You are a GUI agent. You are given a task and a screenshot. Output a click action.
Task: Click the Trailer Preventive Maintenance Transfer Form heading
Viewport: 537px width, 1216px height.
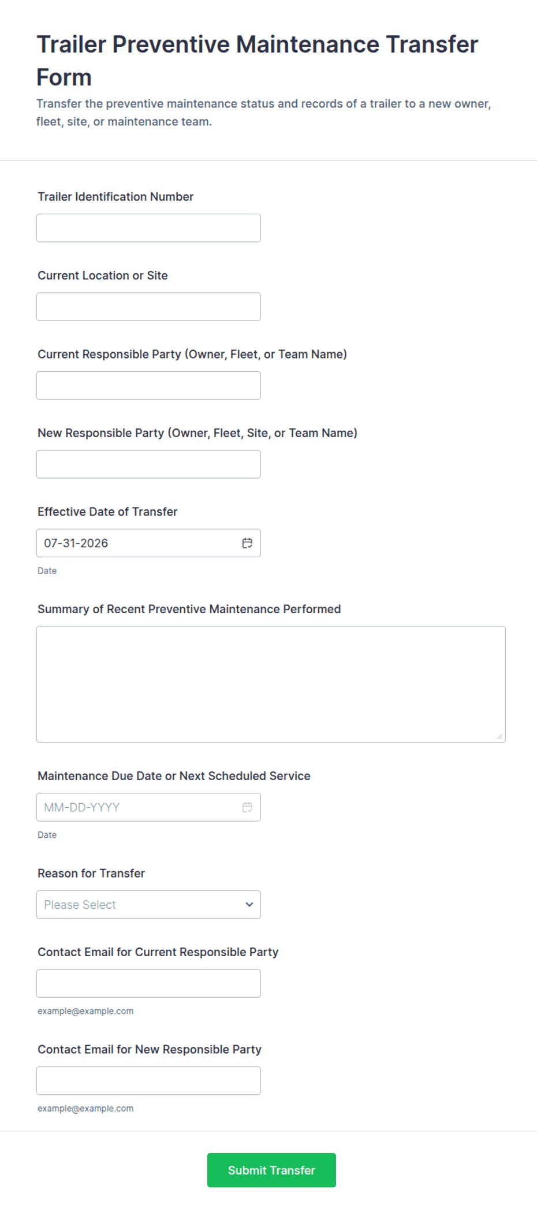click(257, 61)
